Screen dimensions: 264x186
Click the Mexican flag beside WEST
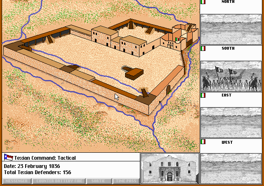[203, 142]
